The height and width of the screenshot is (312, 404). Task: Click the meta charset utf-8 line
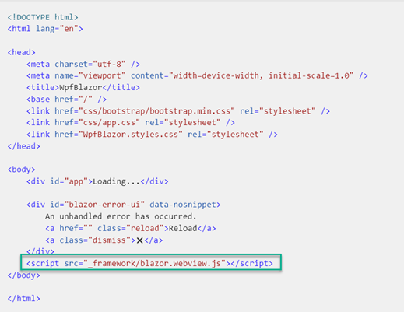coord(83,64)
